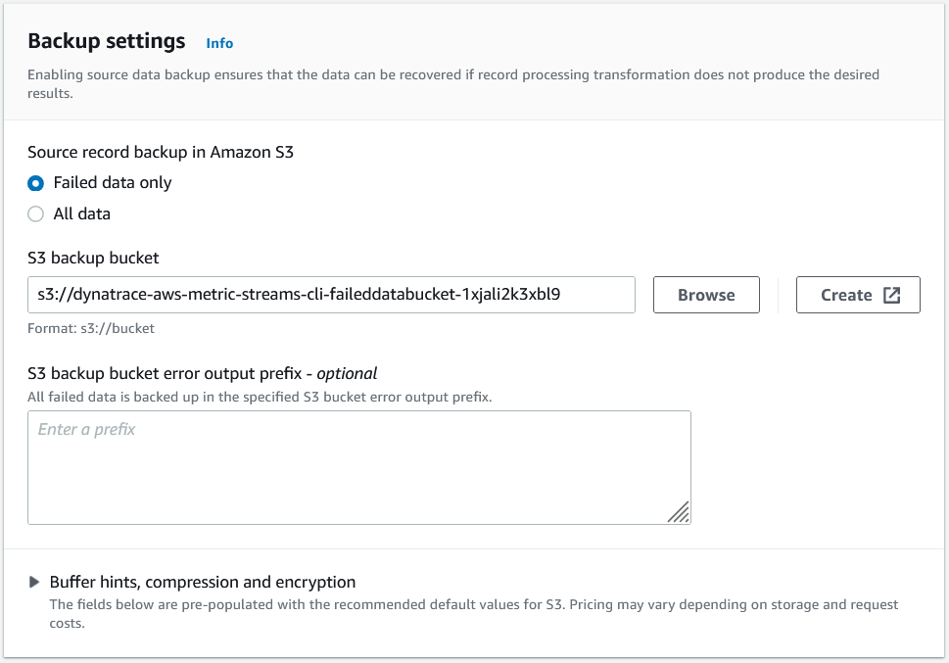Click the "S3 backup bucket" field label
This screenshot has height=663, width=949.
point(93,259)
